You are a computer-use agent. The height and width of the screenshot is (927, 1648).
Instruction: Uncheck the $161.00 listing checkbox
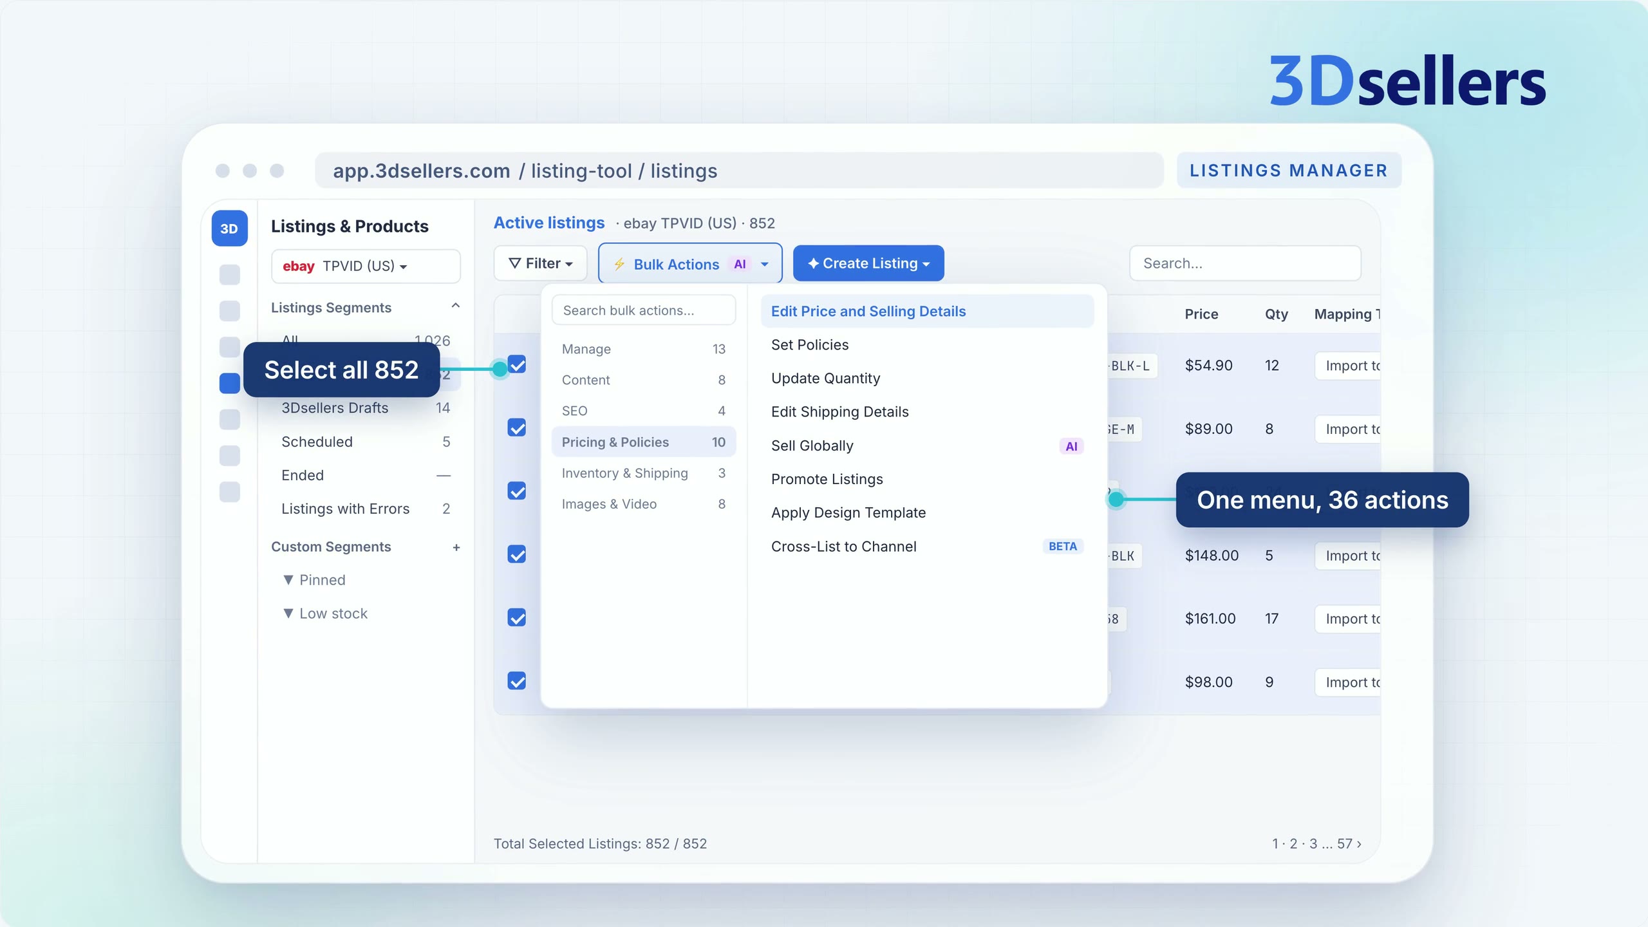517,618
